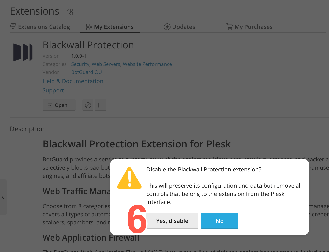The height and width of the screenshot is (252, 329).
Task: Select the My Purchases tab
Action: click(x=253, y=27)
